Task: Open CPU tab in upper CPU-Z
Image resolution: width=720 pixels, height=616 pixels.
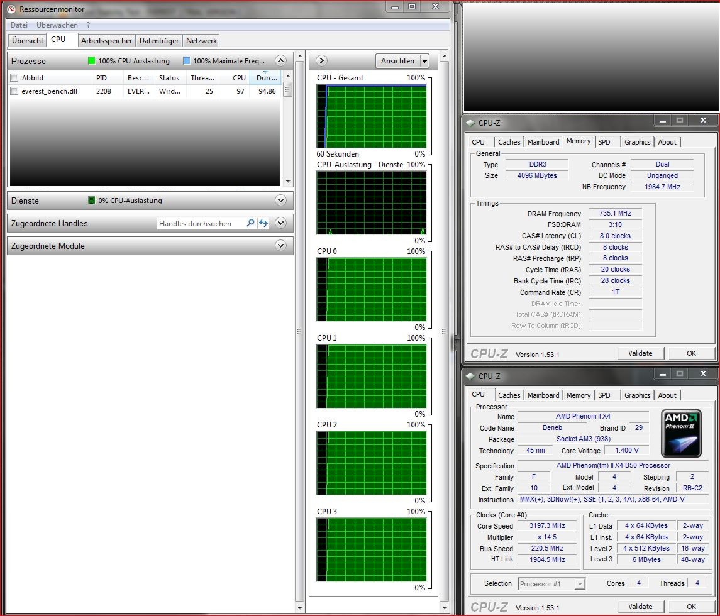Action: [x=478, y=142]
